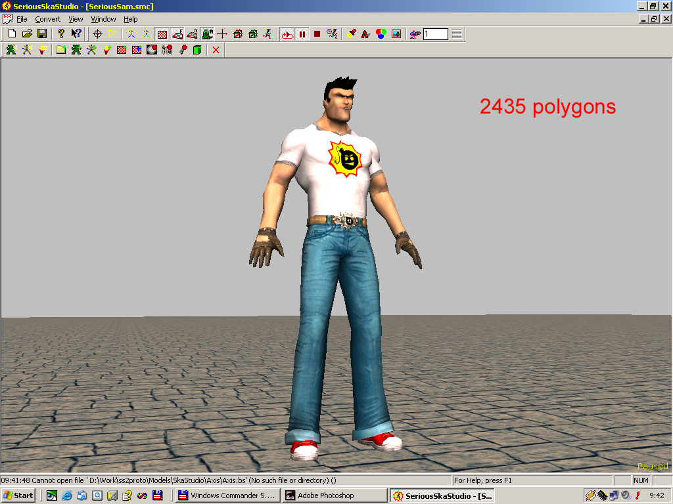Switch to Adobe Photoshop in taskbar
The width and height of the screenshot is (673, 504).
335,495
